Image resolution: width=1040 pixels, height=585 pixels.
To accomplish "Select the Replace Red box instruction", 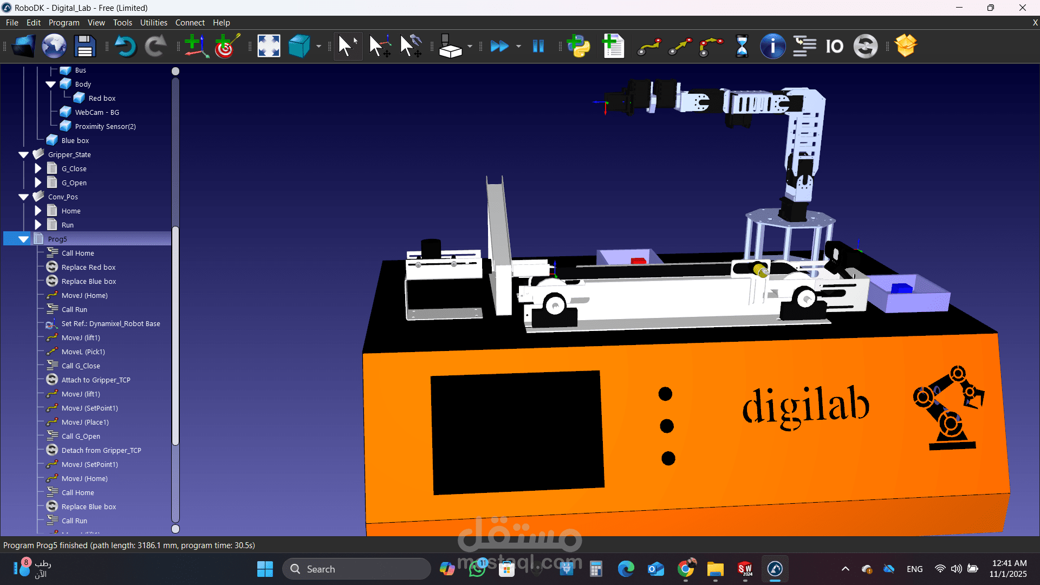I will coord(88,267).
